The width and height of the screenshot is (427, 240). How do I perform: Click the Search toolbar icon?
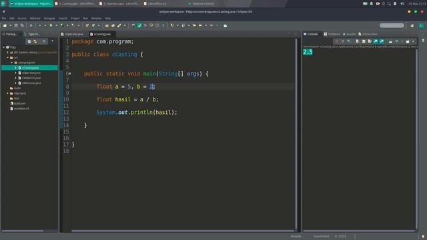119,25
